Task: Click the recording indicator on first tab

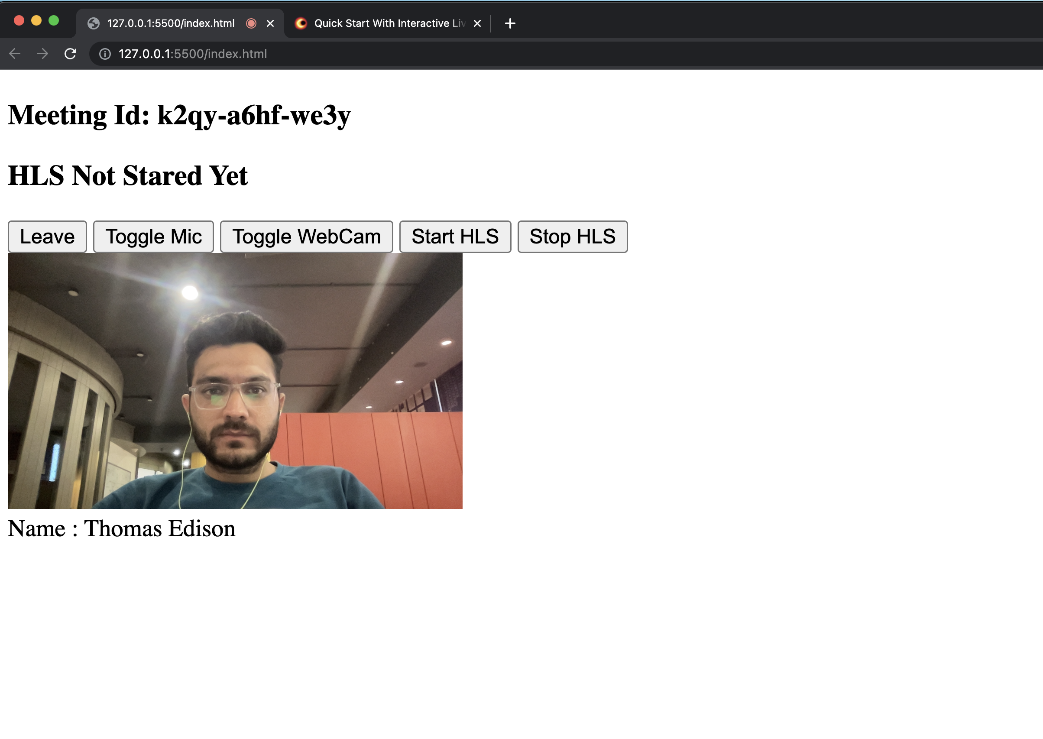Action: (x=251, y=23)
